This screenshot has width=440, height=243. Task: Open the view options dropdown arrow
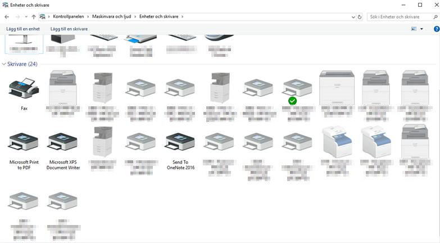click(x=421, y=29)
